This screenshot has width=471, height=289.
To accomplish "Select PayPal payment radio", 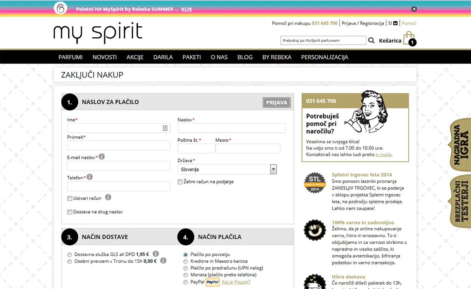I will tap(186, 282).
